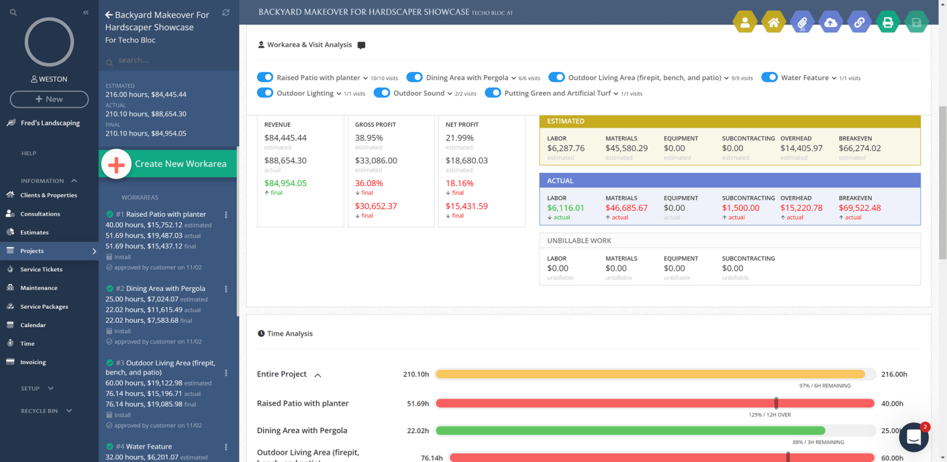Image resolution: width=947 pixels, height=462 pixels.
Task: Collapse the Entire Project time analysis row
Action: point(317,375)
